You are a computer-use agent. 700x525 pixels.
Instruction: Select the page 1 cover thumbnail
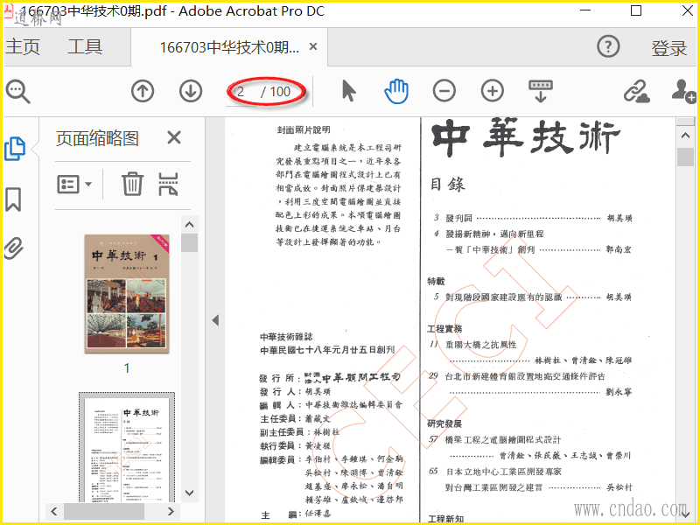(x=127, y=294)
